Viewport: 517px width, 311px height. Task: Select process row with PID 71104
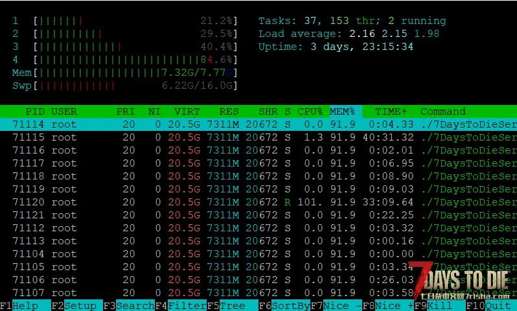(x=258, y=254)
